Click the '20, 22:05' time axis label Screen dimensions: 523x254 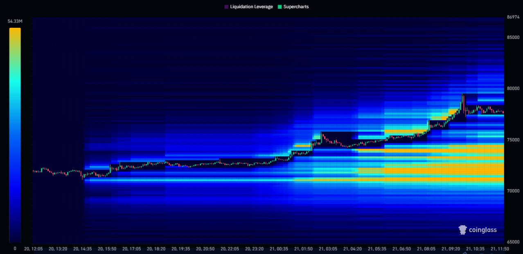point(230,248)
